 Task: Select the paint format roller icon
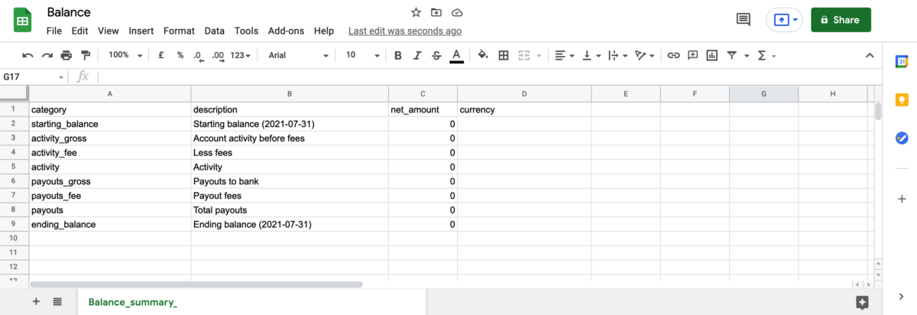86,55
